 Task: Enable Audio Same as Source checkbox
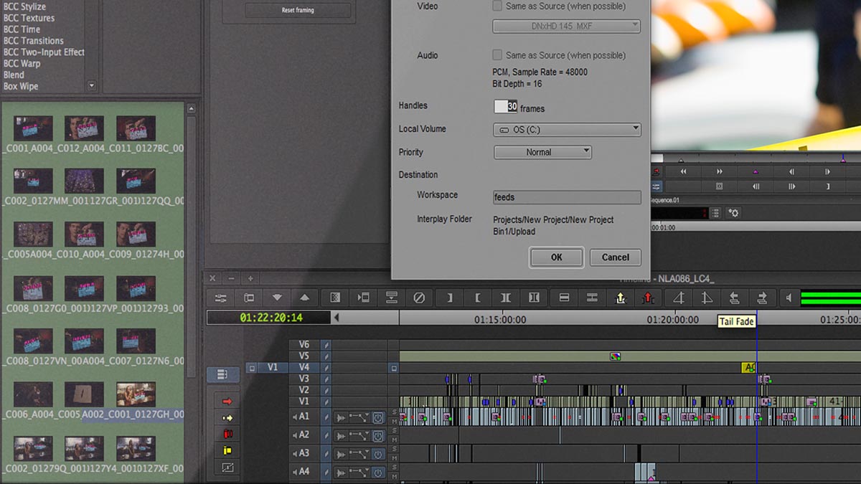497,55
